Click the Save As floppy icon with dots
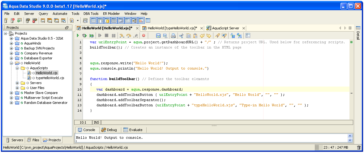Screen dimensions: 364x153 coord(165,36)
